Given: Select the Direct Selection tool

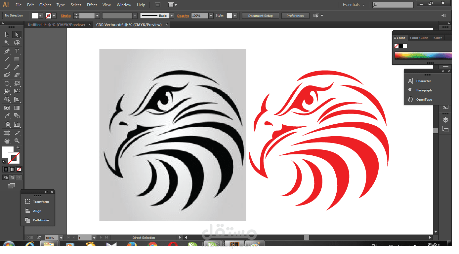Looking at the screenshot, I should coord(17,35).
